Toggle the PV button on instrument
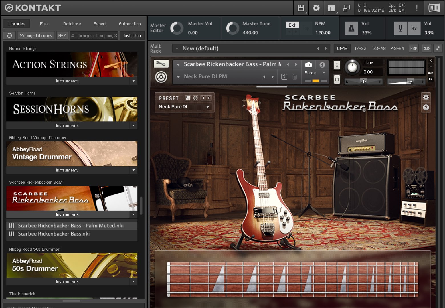 point(431,79)
